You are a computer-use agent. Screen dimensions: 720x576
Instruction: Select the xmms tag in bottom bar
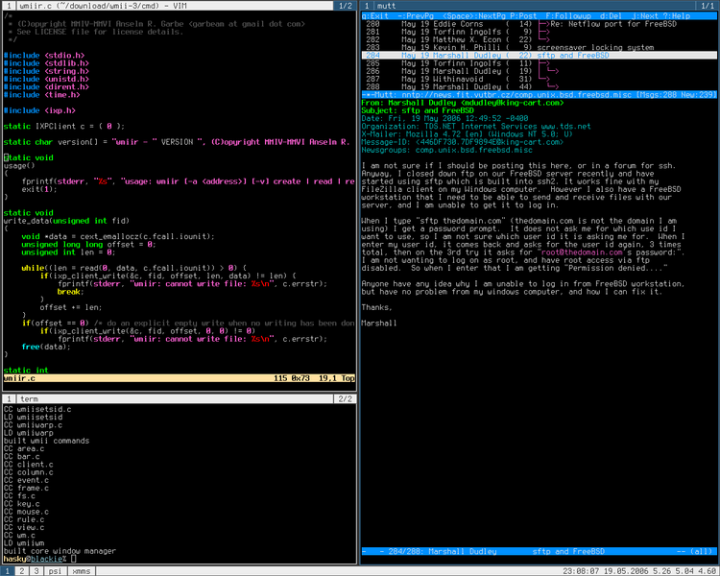(82, 571)
